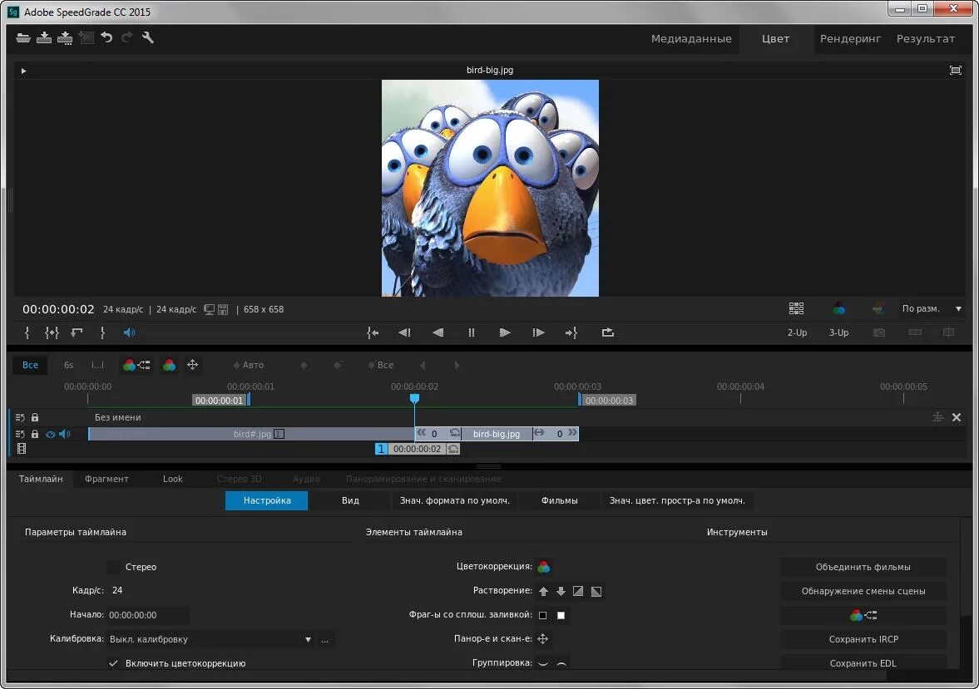Click the ellipsis button beside Калибровка
The width and height of the screenshot is (979, 689).
point(324,639)
